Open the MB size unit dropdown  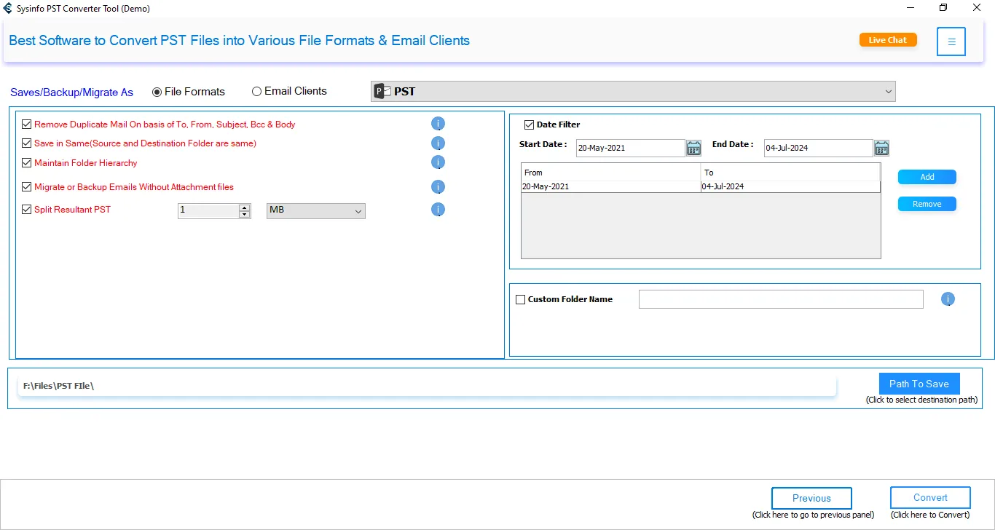pos(316,210)
